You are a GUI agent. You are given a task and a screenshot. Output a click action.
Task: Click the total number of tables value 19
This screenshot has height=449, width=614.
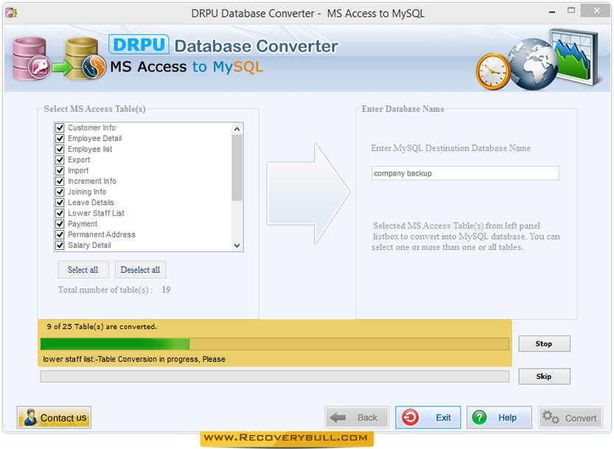pyautogui.click(x=166, y=290)
